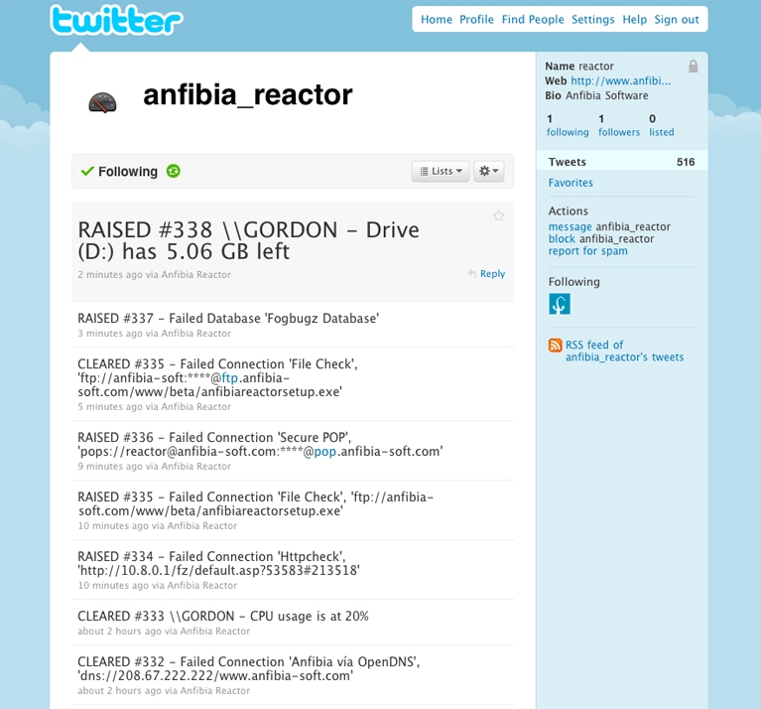This screenshot has width=761, height=709.
Task: Click Sign out
Action: click(x=677, y=20)
